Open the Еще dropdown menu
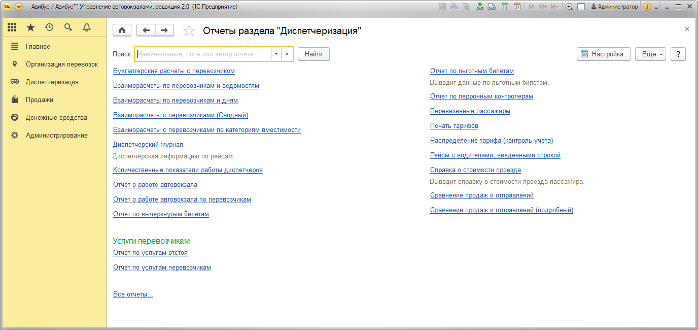The width and height of the screenshot is (698, 330). [x=650, y=54]
